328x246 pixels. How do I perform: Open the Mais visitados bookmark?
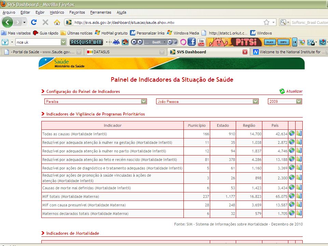16,33
